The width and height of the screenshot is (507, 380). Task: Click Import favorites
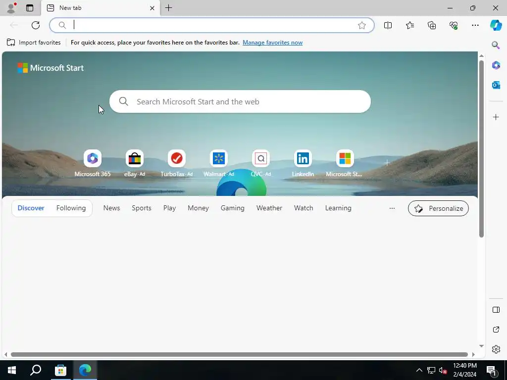[34, 43]
